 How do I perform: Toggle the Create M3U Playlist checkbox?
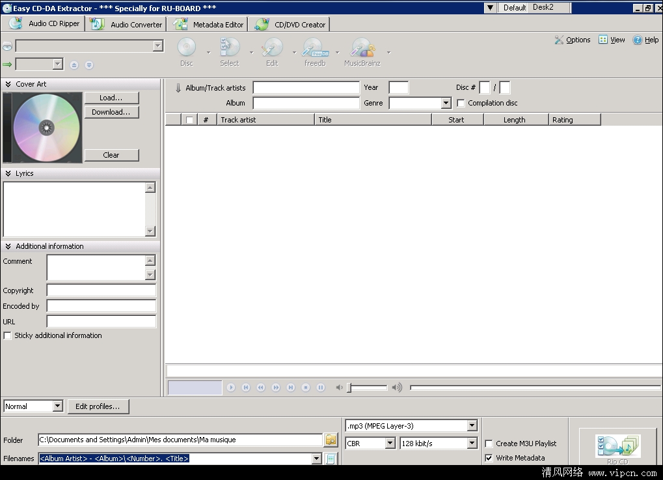coord(489,444)
